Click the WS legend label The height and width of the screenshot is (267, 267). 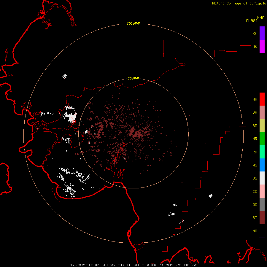(x=255, y=165)
